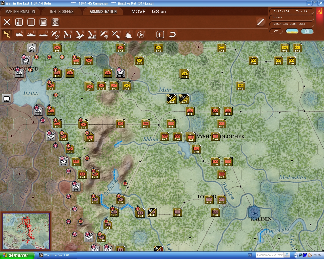
Task: Click the End Turn (F12) icon
Action: pyautogui.click(x=140, y=34)
